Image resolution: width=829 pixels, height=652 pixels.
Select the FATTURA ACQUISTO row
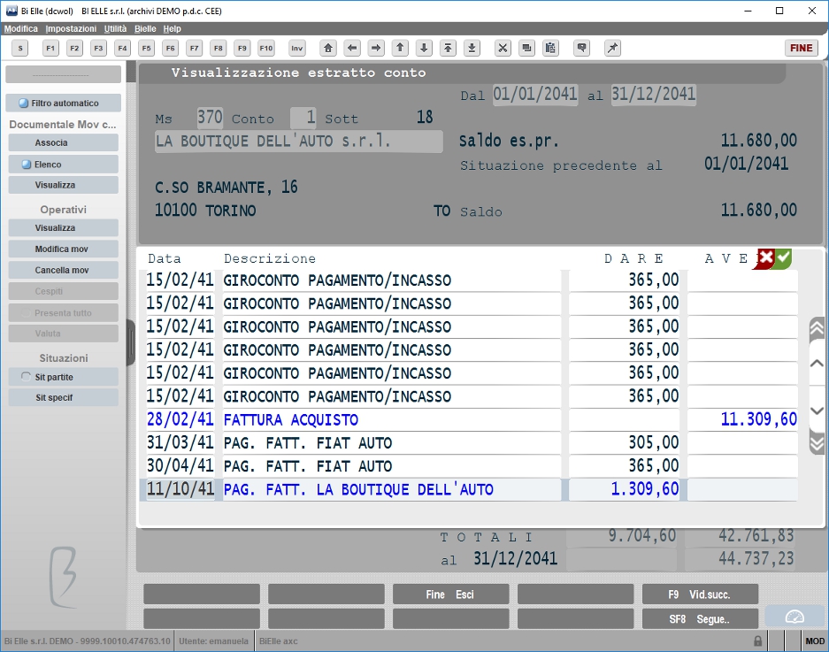(x=471, y=420)
